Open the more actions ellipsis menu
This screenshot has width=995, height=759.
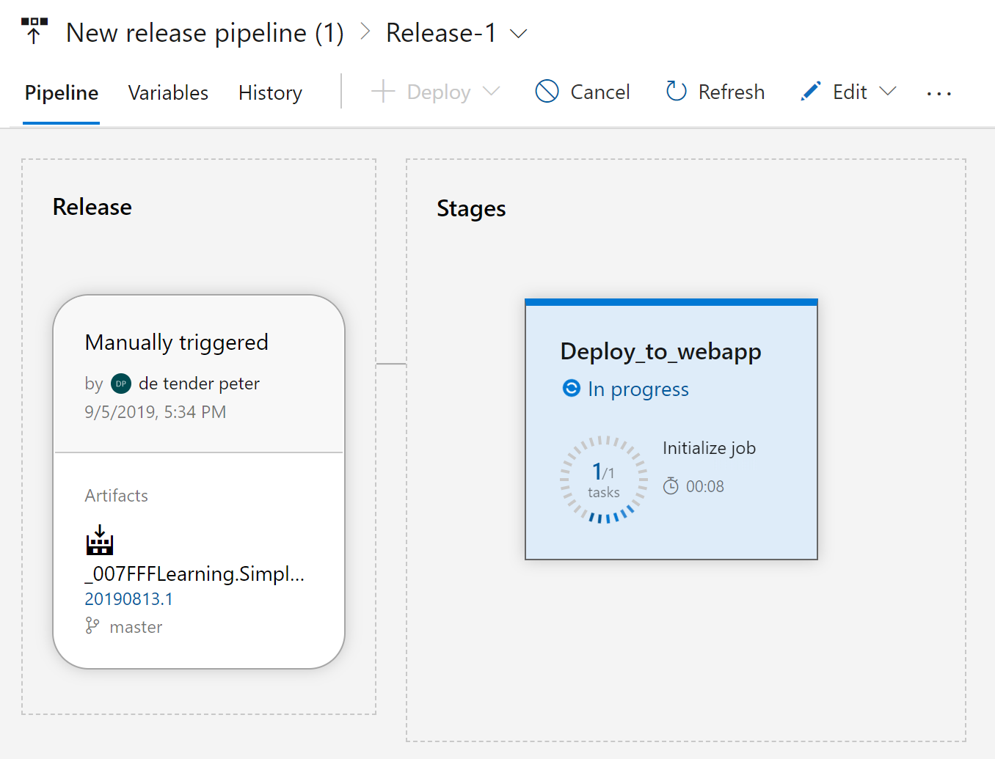[x=939, y=93]
